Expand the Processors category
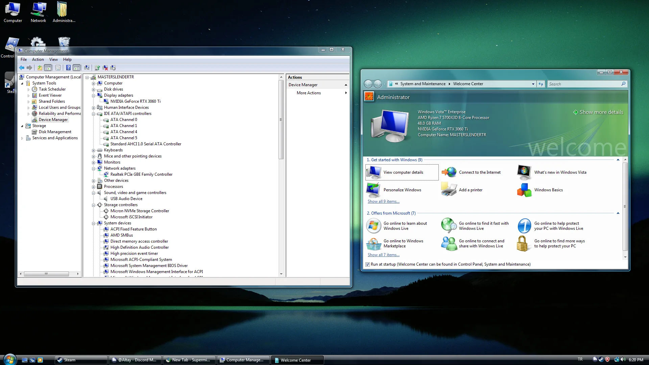649x365 pixels. 93,187
